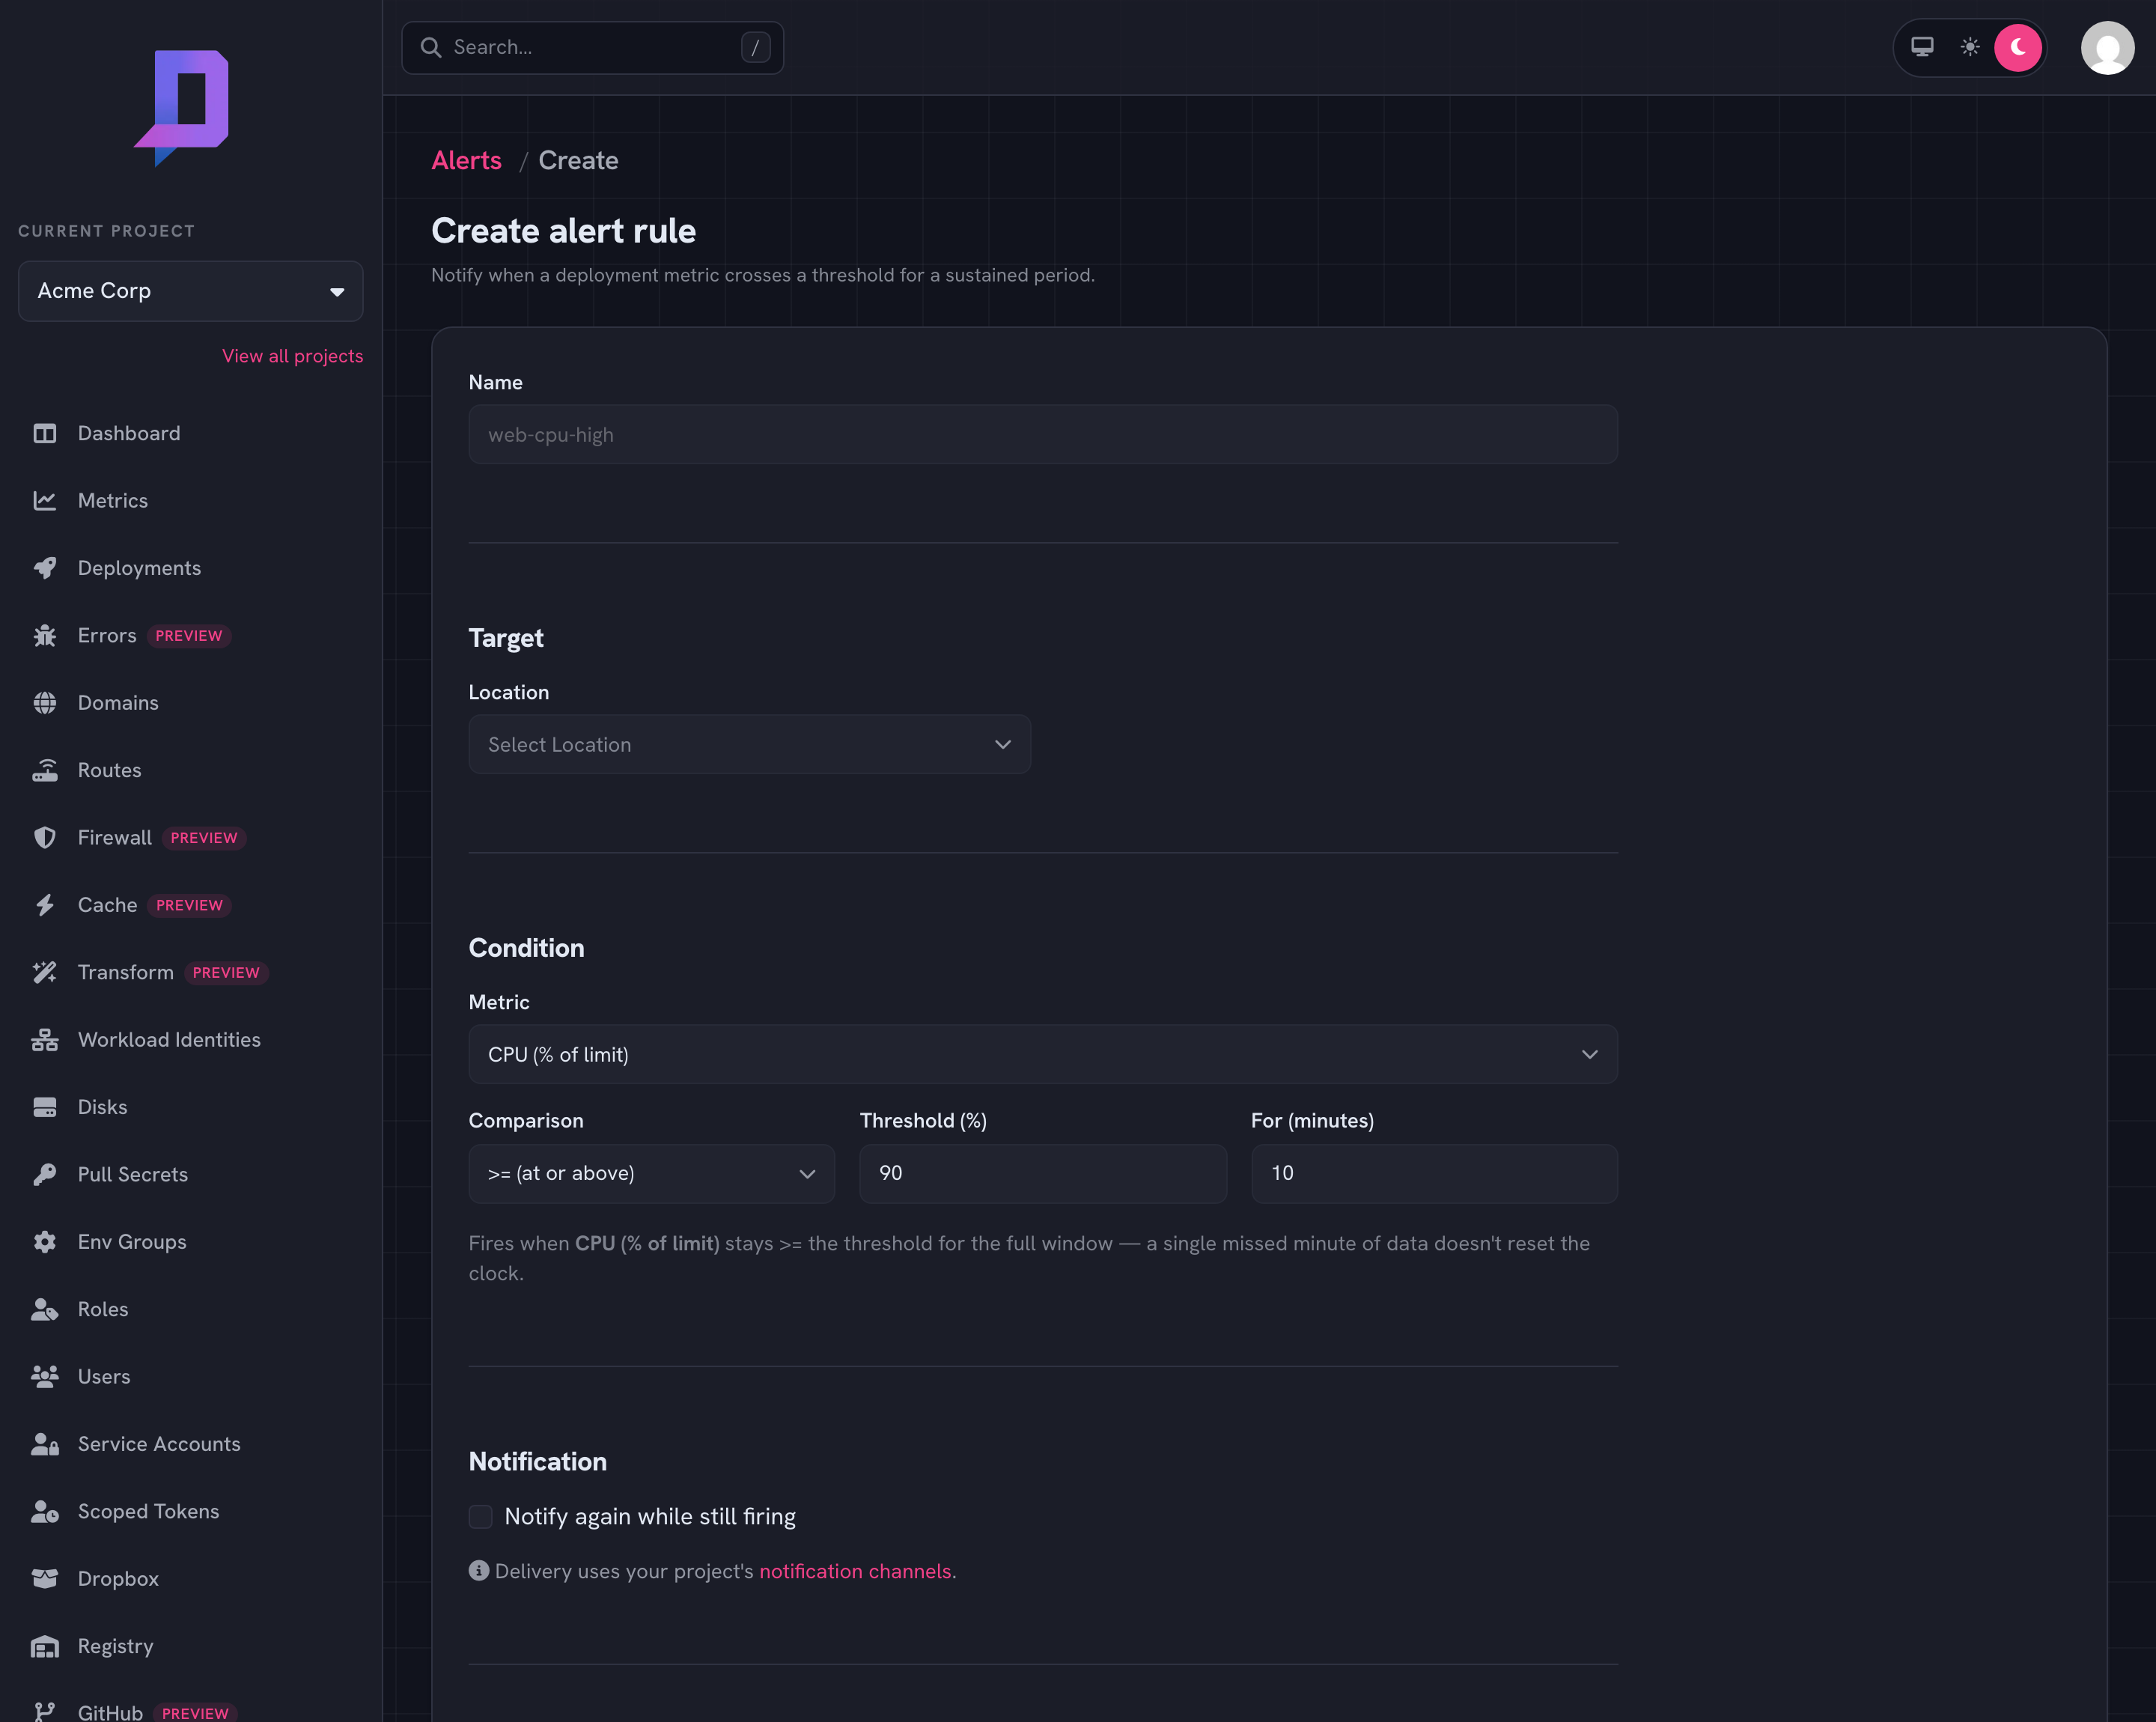Open the Select Location dropdown

tap(749, 744)
